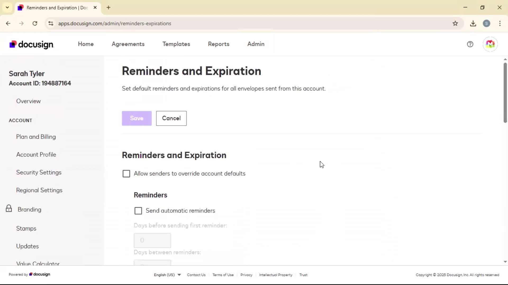The height and width of the screenshot is (285, 508).
Task: Click the Powered by Docusign footer logo
Action: pos(40,274)
